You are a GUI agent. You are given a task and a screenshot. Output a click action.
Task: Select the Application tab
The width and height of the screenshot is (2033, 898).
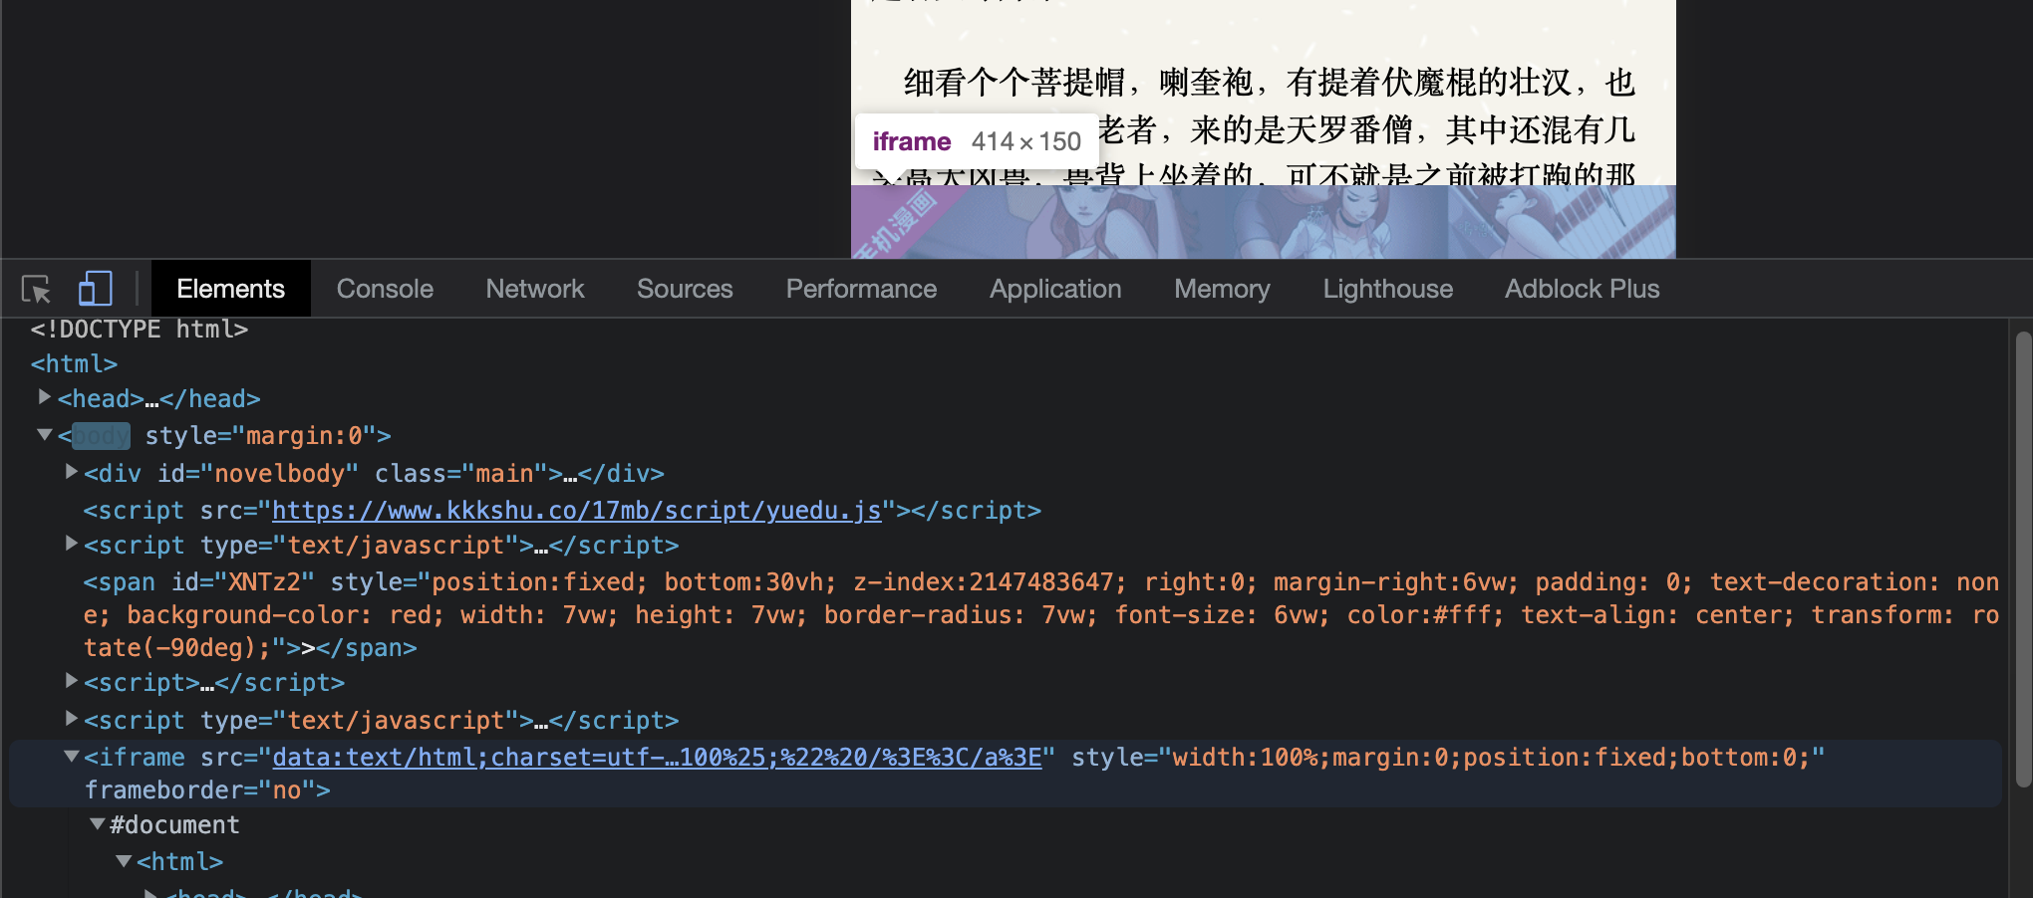pos(1054,288)
